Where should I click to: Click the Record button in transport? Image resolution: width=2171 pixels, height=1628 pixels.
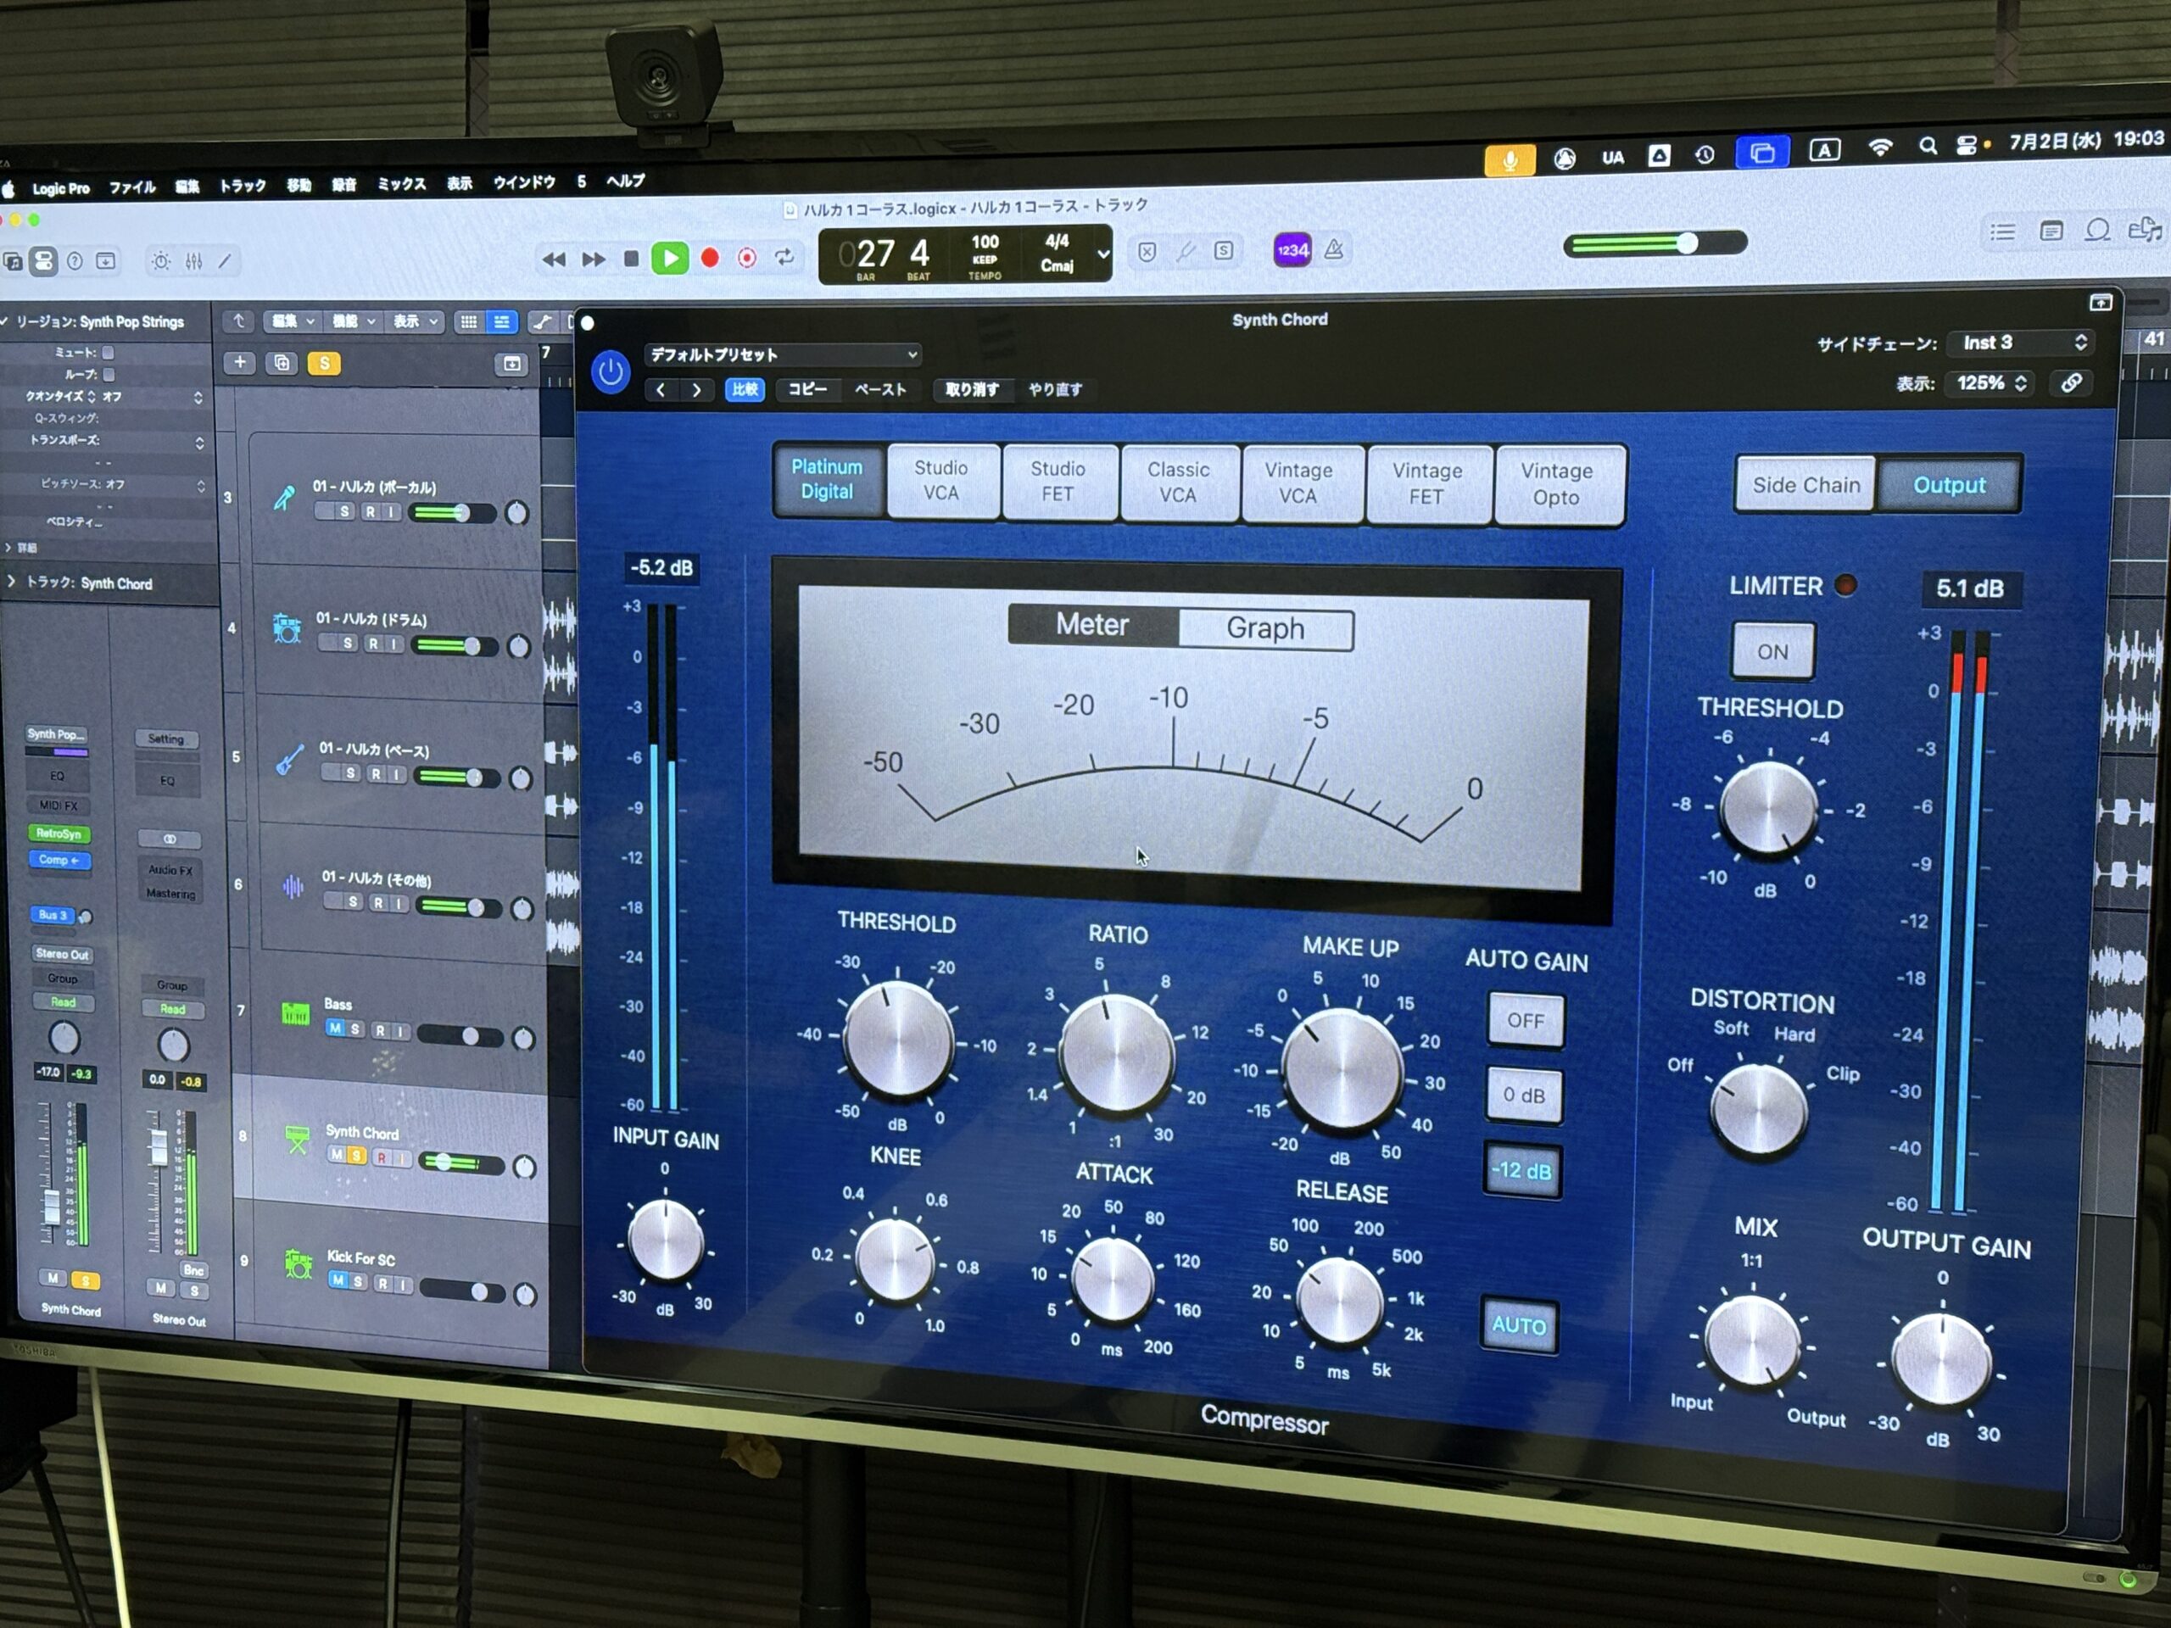click(x=710, y=258)
